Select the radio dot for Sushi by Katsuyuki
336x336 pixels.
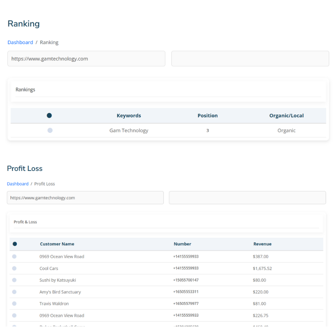tap(14, 280)
